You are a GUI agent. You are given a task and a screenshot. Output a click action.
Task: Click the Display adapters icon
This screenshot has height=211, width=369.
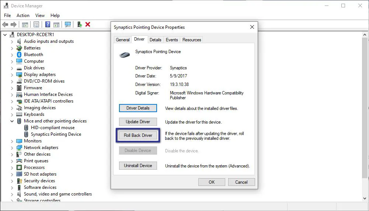point(19,75)
